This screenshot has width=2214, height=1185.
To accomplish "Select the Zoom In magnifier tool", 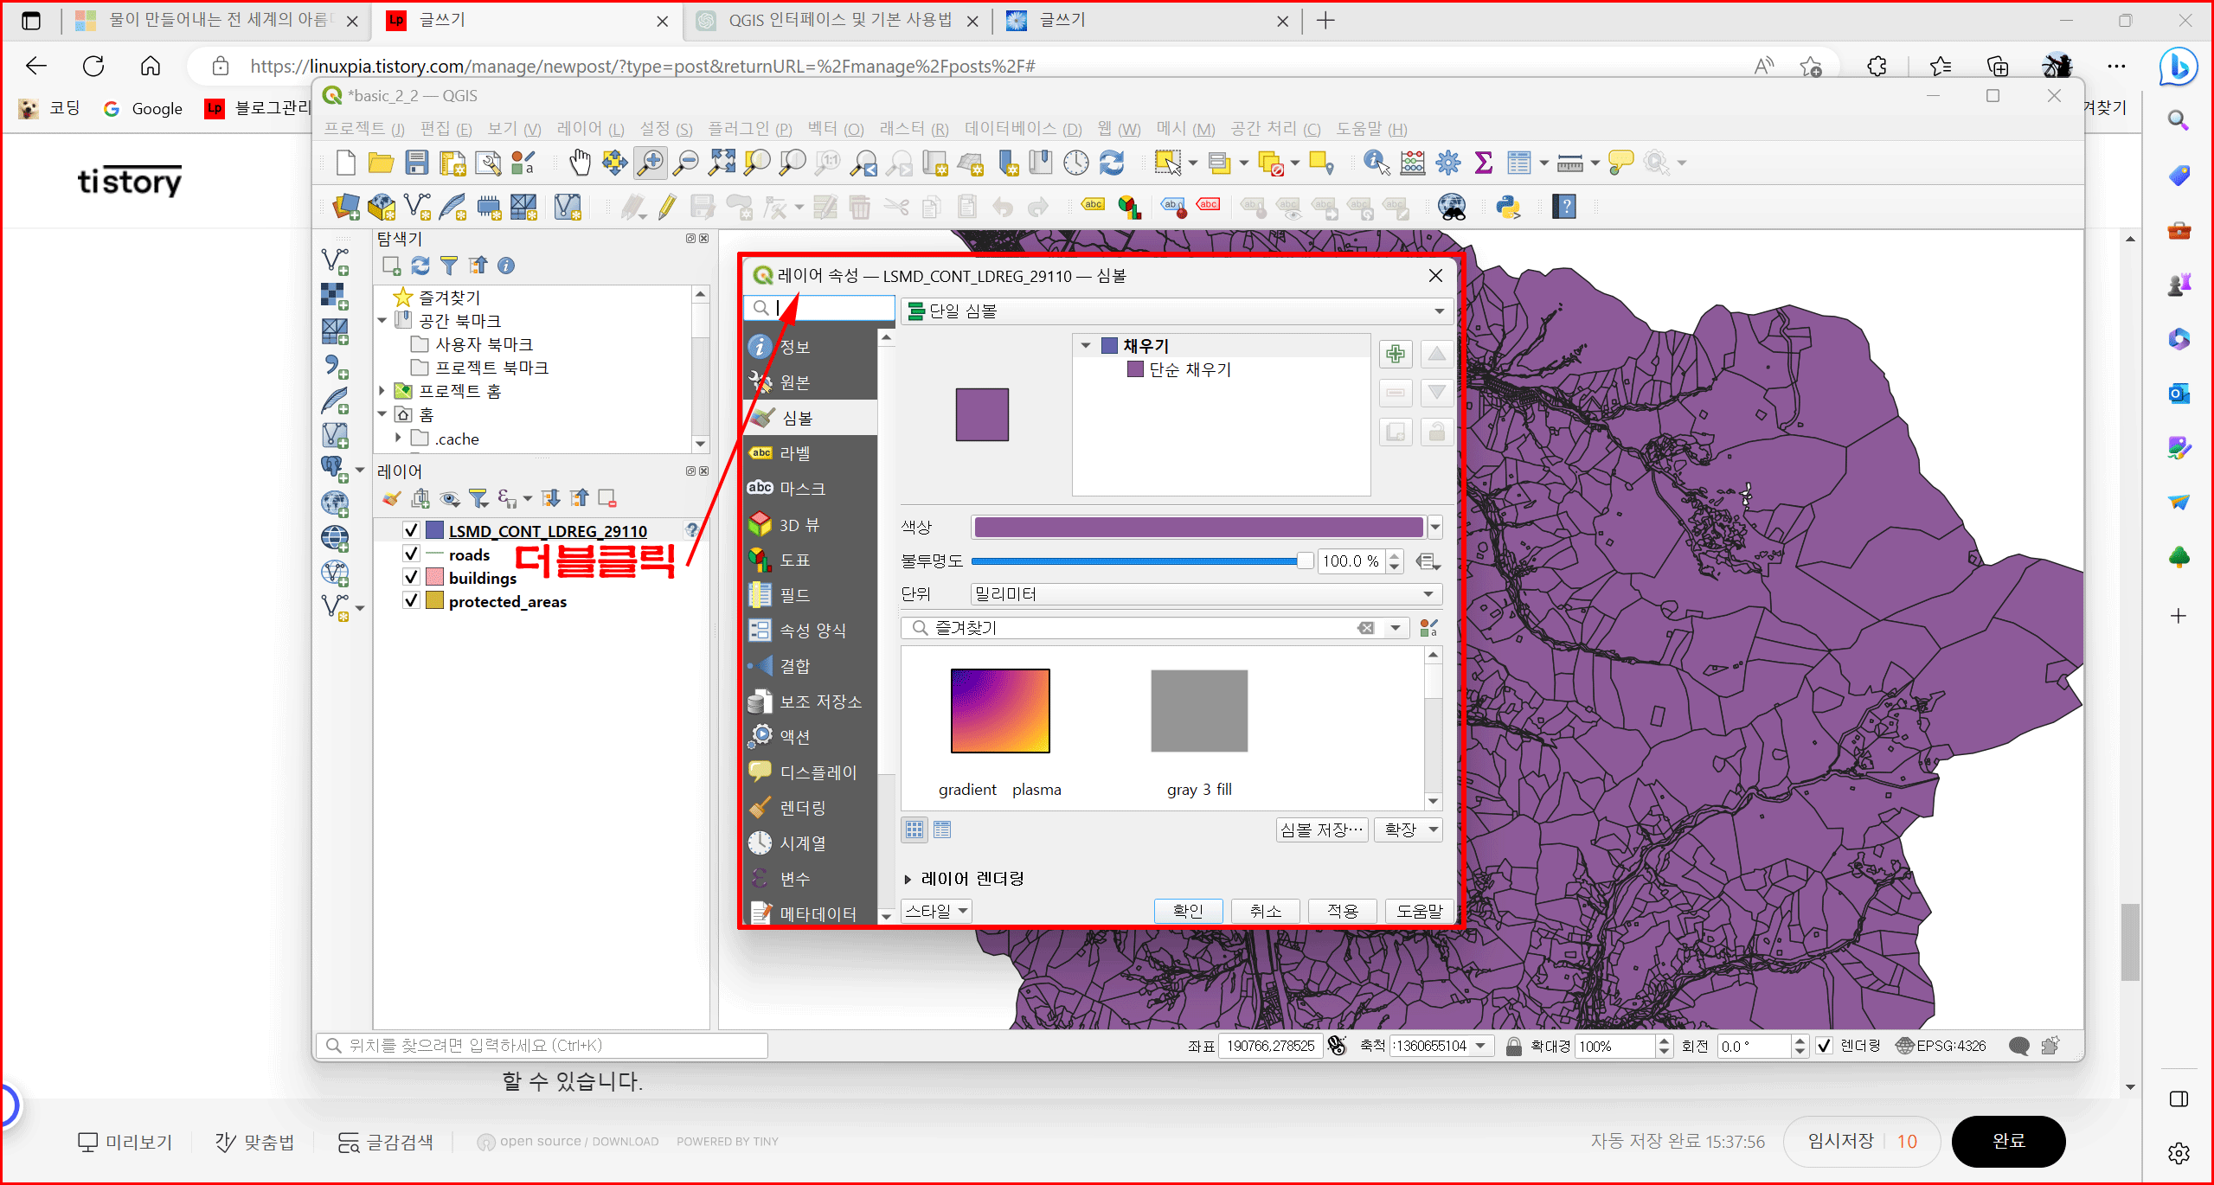I will tap(650, 163).
